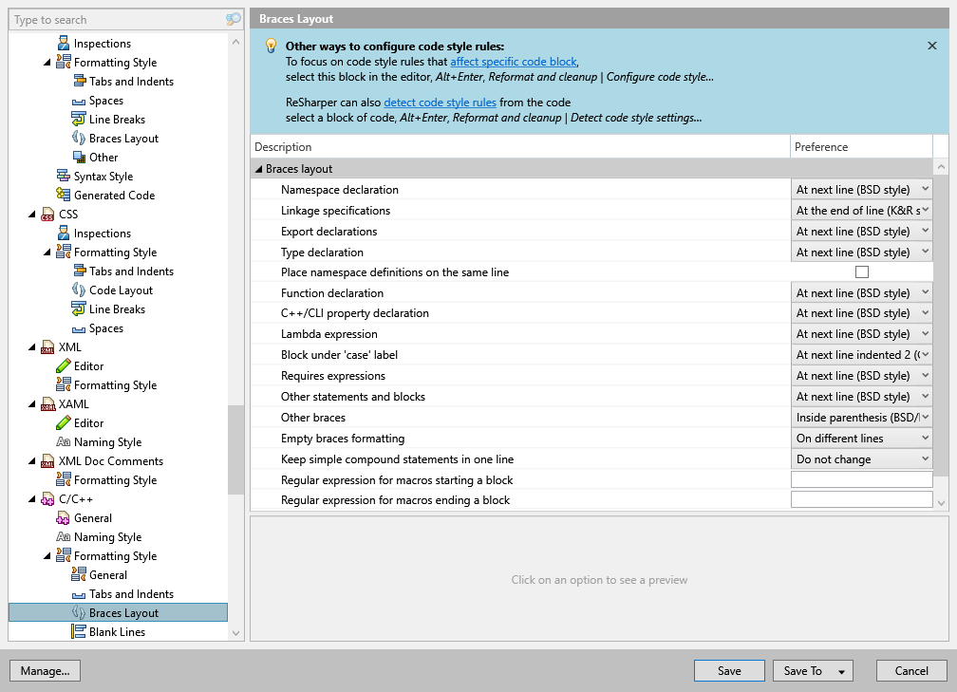The image size is (957, 692).
Task: Open the Tabs and Indents settings icon
Action: [x=81, y=81]
